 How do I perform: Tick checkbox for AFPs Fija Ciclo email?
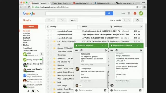click(48, 38)
